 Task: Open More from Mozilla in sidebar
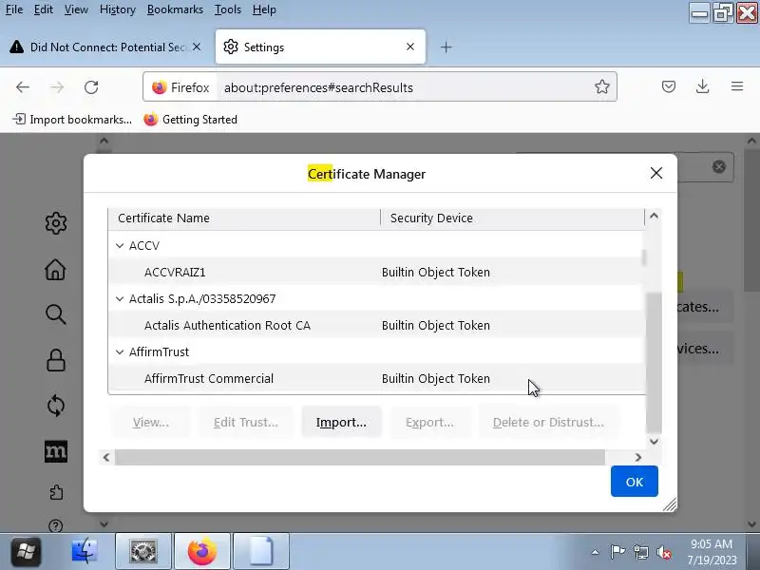pos(56,451)
